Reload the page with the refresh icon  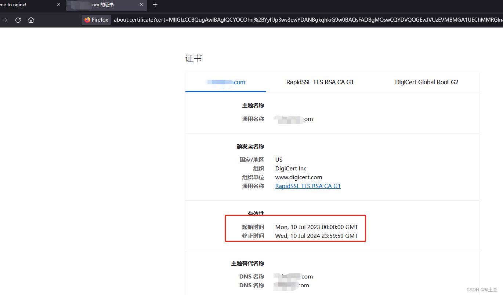[18, 20]
